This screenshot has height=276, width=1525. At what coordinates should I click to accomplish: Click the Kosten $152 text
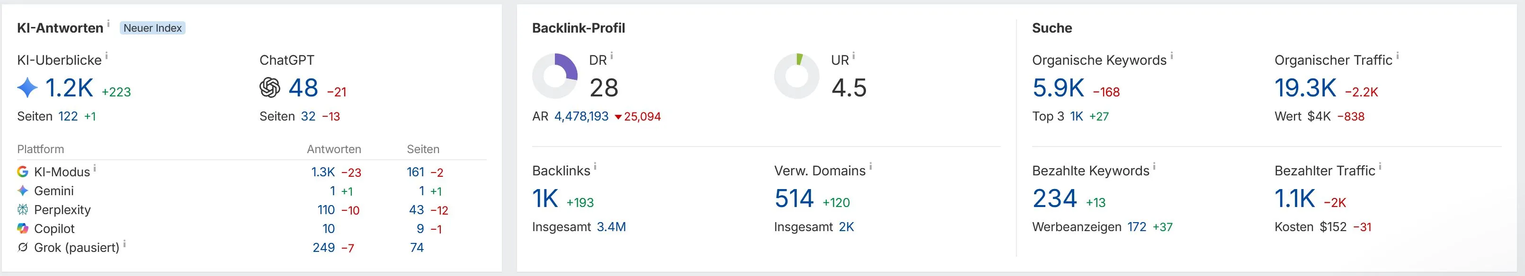pos(1311,227)
